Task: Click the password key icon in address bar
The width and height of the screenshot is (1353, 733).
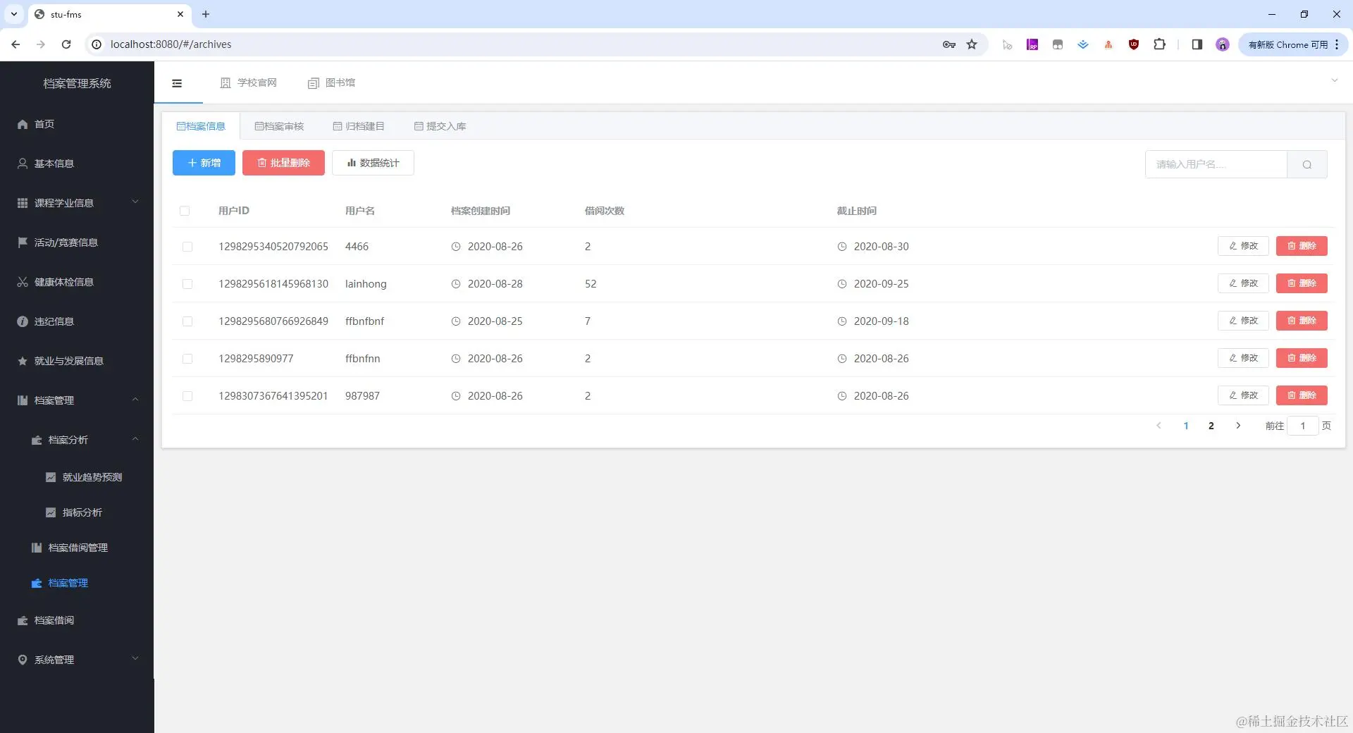Action: (949, 44)
